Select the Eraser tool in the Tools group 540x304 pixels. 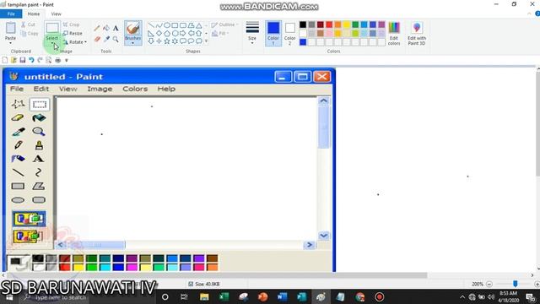pos(97,40)
